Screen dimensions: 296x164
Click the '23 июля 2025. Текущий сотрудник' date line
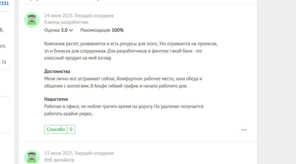pyautogui.click(x=79, y=153)
